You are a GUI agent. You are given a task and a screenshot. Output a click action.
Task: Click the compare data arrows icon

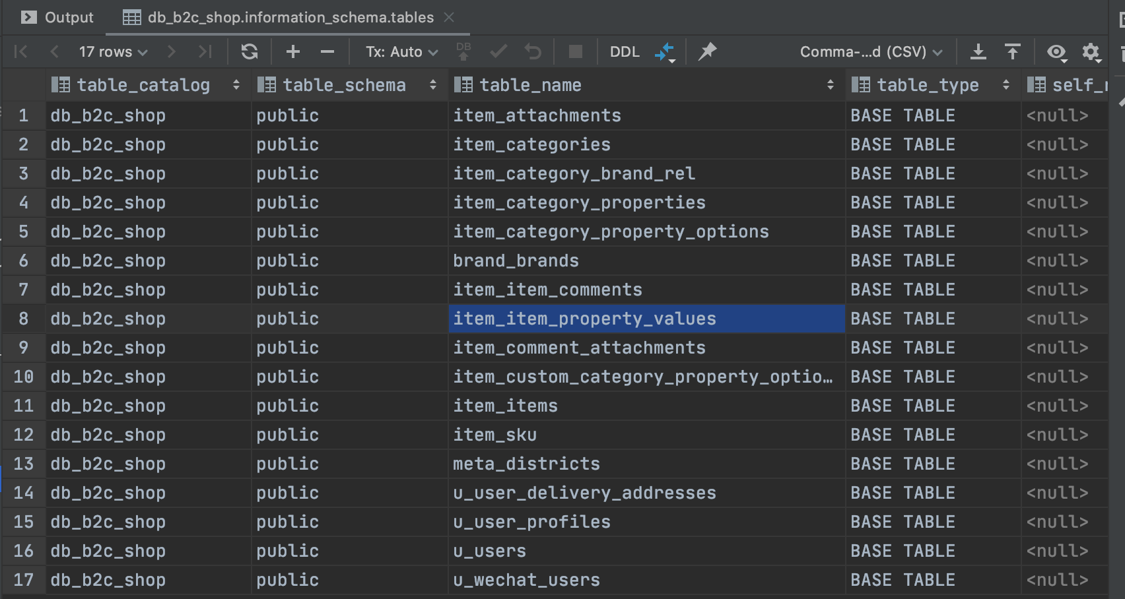coord(665,52)
